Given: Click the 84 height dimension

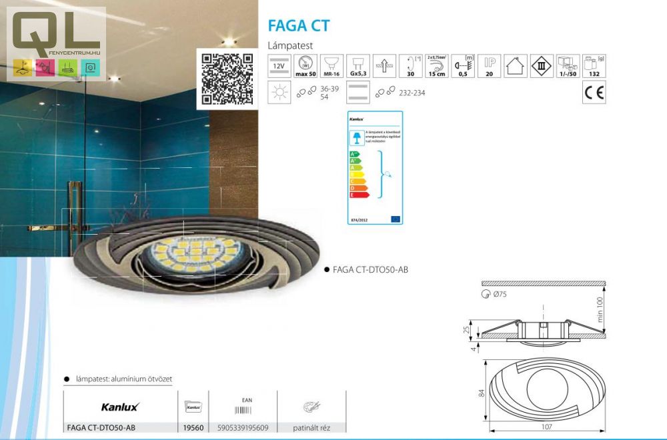Looking at the screenshot, I should [482, 393].
